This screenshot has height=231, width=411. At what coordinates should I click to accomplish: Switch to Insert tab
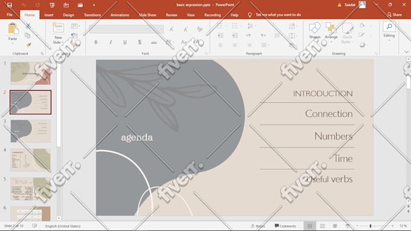(49, 15)
